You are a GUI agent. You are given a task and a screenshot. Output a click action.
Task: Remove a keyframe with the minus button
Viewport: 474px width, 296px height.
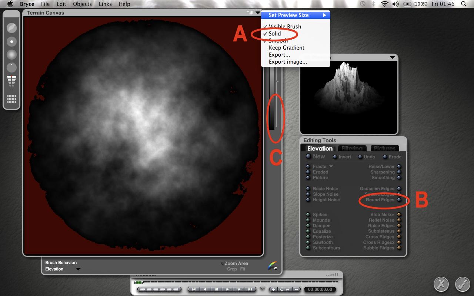296,289
